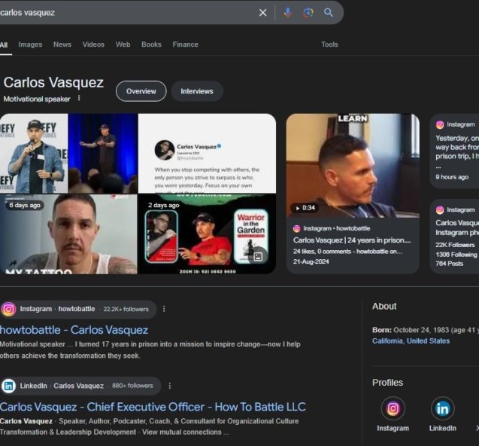Viewport: 479px width, 446px height.
Task: Open Google Lens image search icon
Action: (x=308, y=13)
